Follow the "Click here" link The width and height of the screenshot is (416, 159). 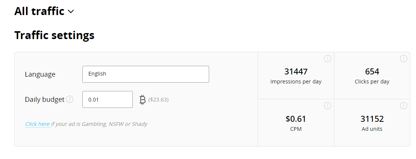tap(38, 124)
